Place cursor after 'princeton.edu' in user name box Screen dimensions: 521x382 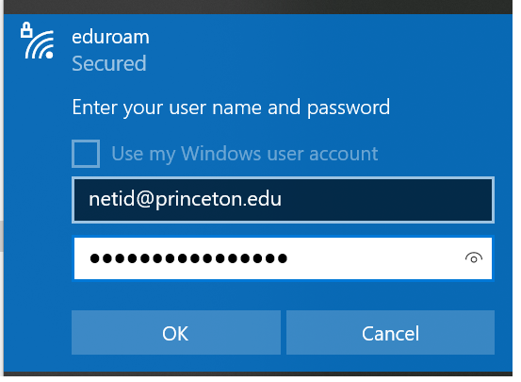283,200
